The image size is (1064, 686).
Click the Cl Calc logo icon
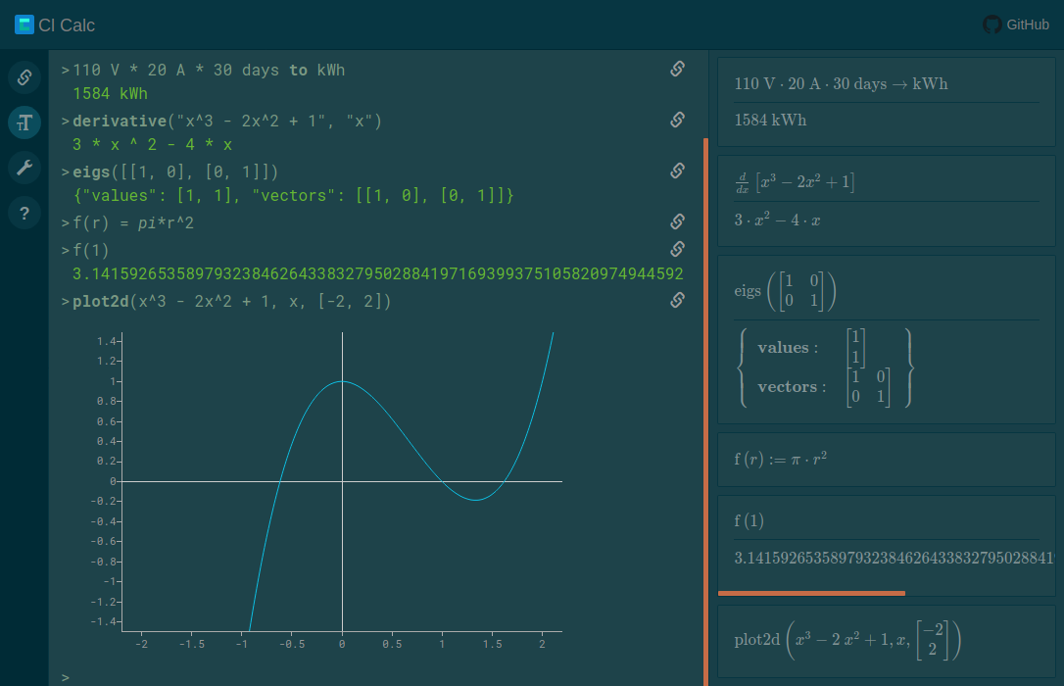(24, 24)
